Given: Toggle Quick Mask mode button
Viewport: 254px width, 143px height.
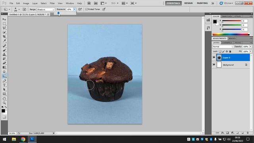Looking at the screenshot, I should click(x=4, y=117).
